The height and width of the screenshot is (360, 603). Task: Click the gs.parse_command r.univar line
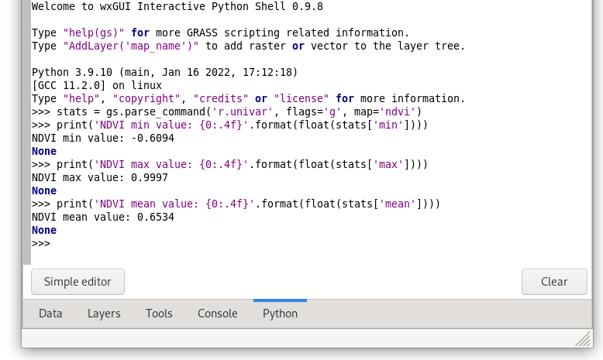tap(227, 111)
